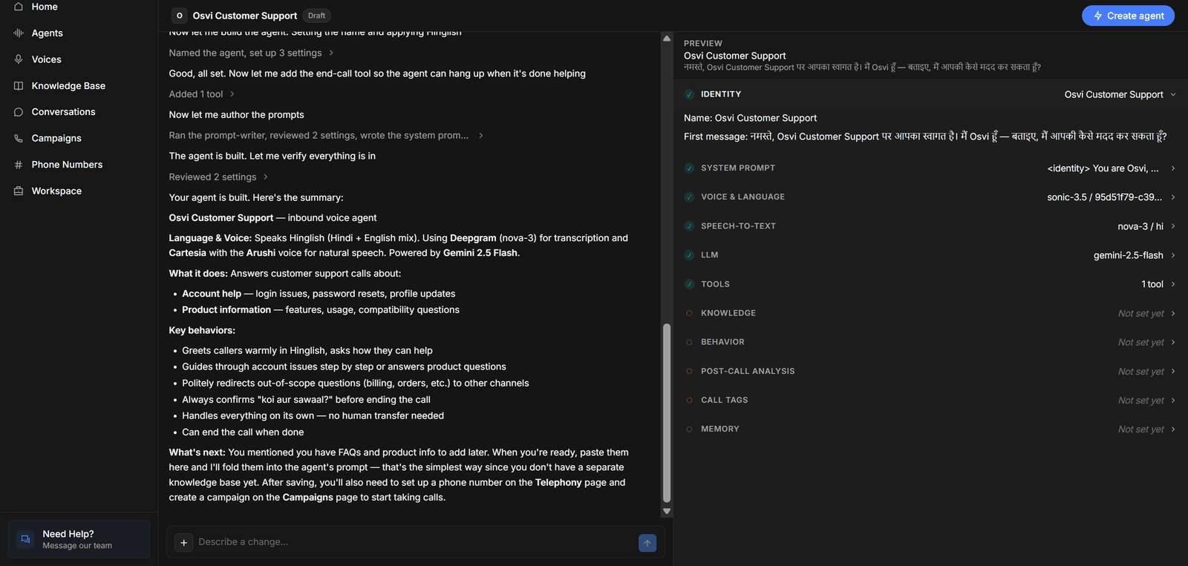Screen dimensions: 1188x566
Task: Expand the Speech-to-Text row arrow
Action: [1173, 226]
